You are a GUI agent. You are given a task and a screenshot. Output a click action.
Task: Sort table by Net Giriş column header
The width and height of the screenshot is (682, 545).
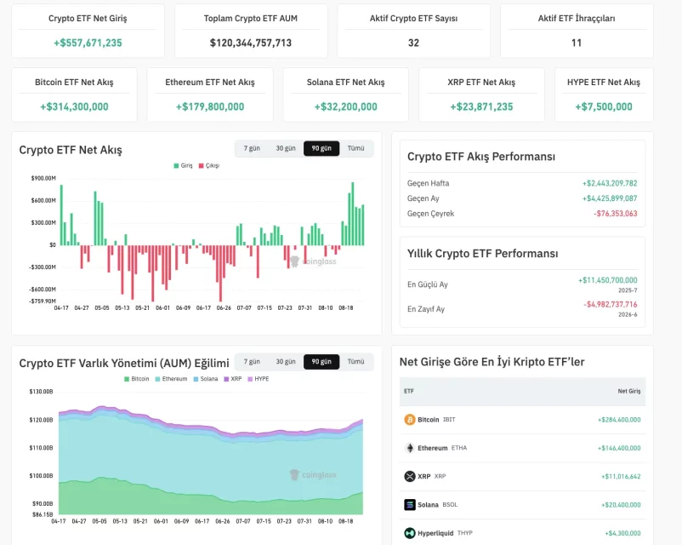coord(629,391)
